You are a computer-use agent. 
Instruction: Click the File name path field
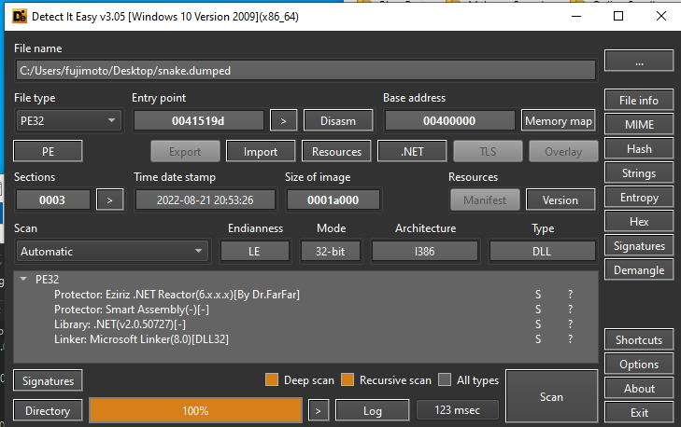pyautogui.click(x=305, y=70)
